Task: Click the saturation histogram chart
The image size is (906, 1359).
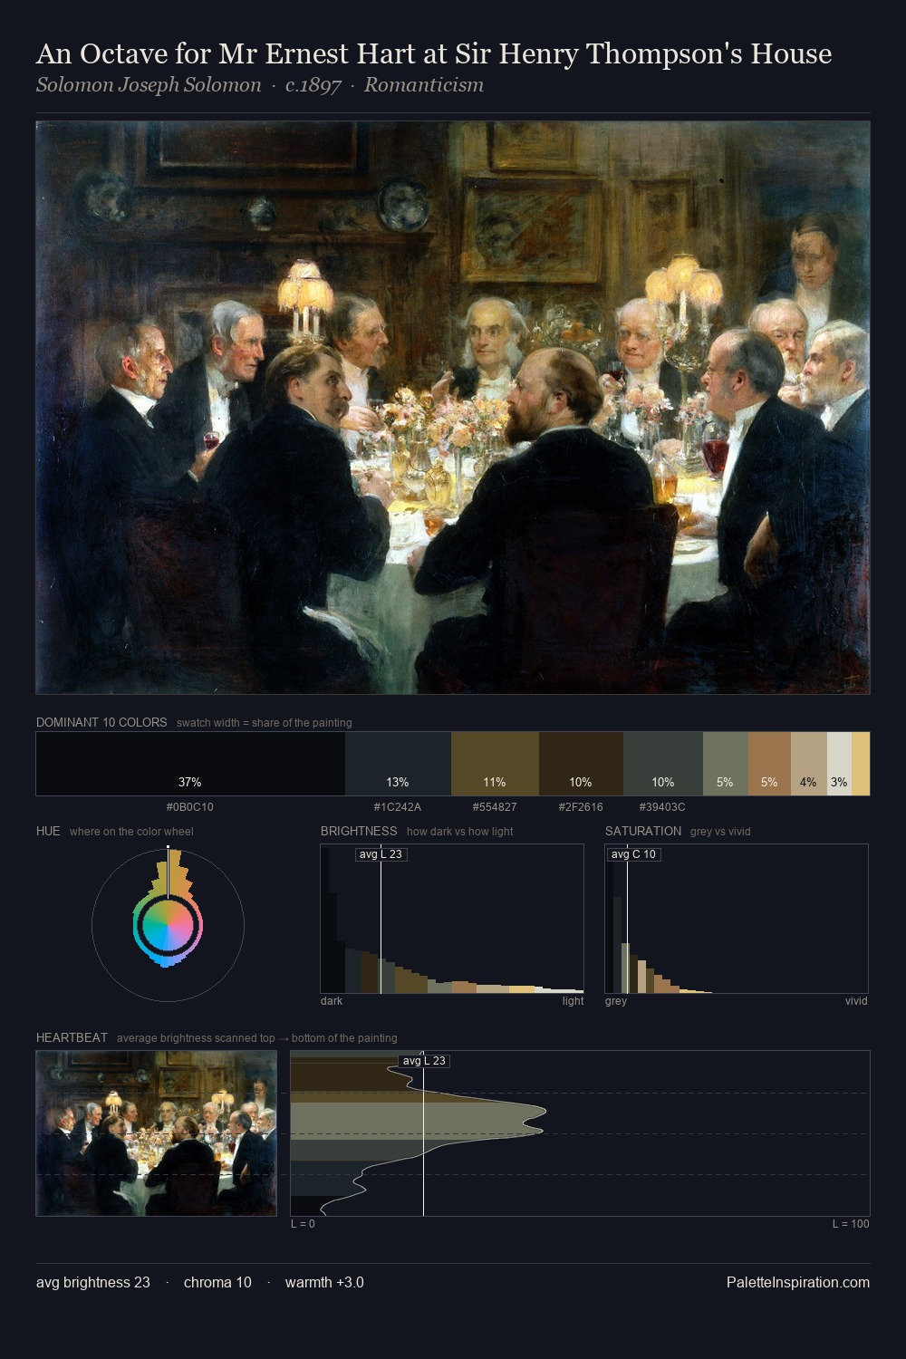Action: 737,919
